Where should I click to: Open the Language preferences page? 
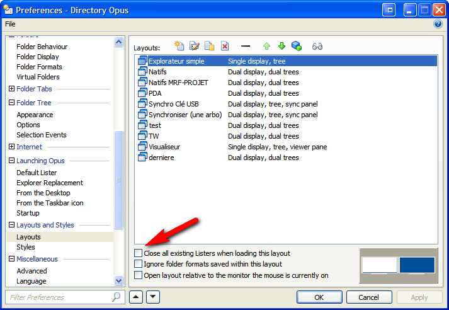31,281
